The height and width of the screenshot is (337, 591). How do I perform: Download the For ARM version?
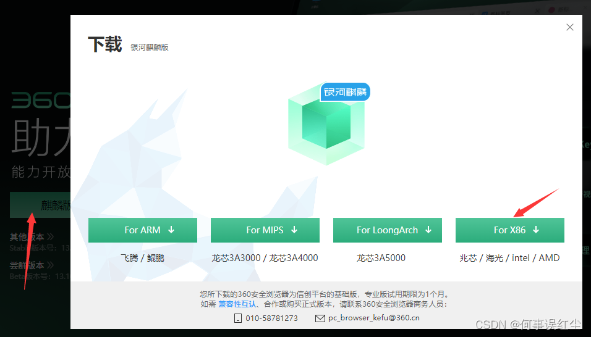point(142,230)
